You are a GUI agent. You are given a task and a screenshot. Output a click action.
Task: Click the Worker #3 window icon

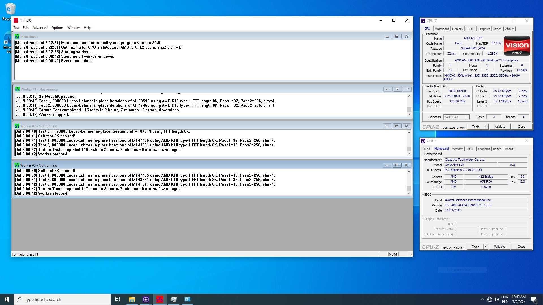point(17,165)
